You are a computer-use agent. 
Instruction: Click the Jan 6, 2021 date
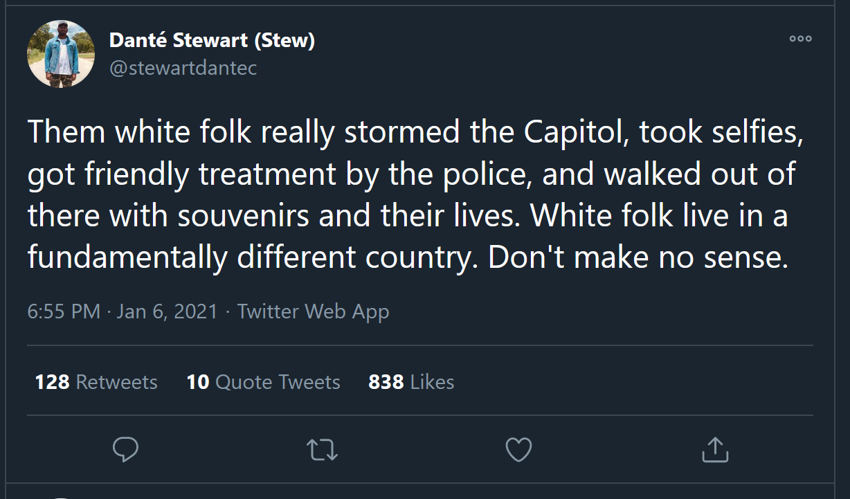168,311
